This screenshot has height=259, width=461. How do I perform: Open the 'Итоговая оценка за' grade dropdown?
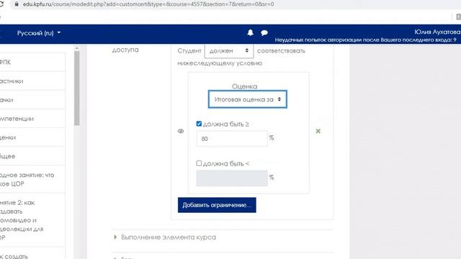pos(248,99)
